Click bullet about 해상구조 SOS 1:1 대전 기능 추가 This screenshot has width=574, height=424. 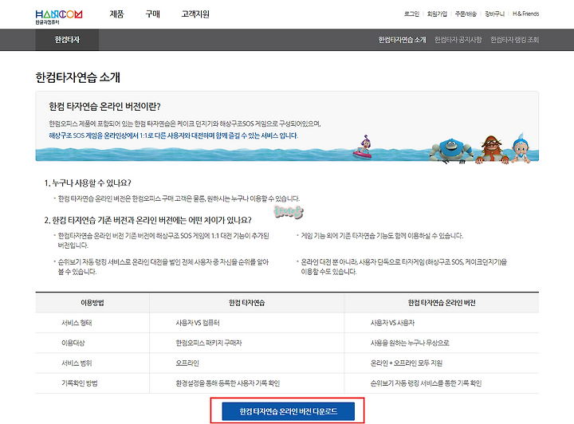(x=163, y=241)
